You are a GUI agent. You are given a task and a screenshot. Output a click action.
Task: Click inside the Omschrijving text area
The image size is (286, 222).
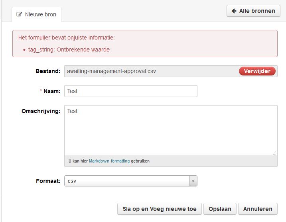click(171, 130)
